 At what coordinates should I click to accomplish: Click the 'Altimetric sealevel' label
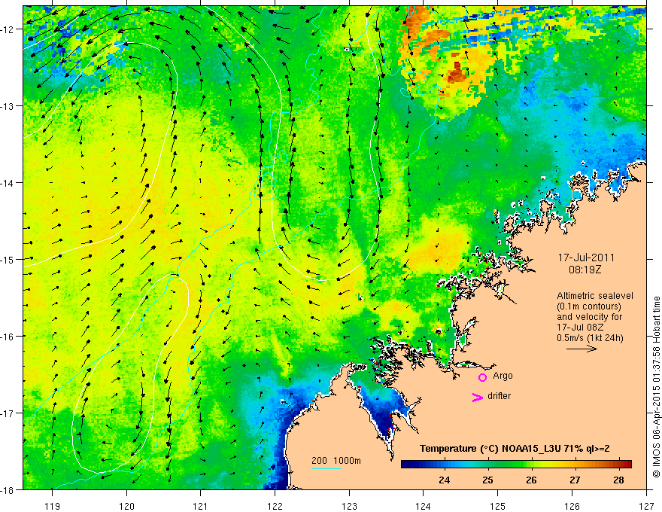point(595,296)
